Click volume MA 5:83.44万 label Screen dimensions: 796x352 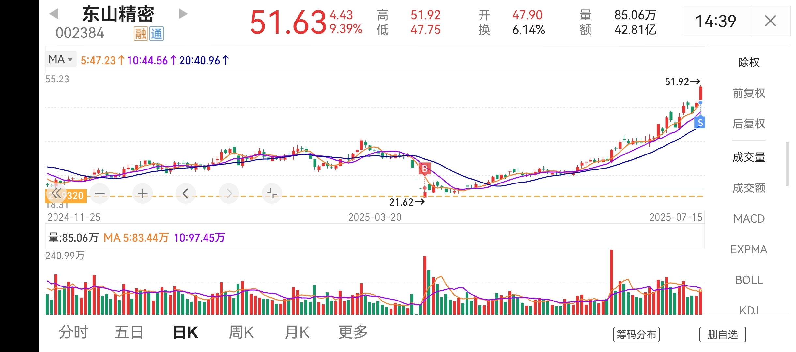click(136, 238)
